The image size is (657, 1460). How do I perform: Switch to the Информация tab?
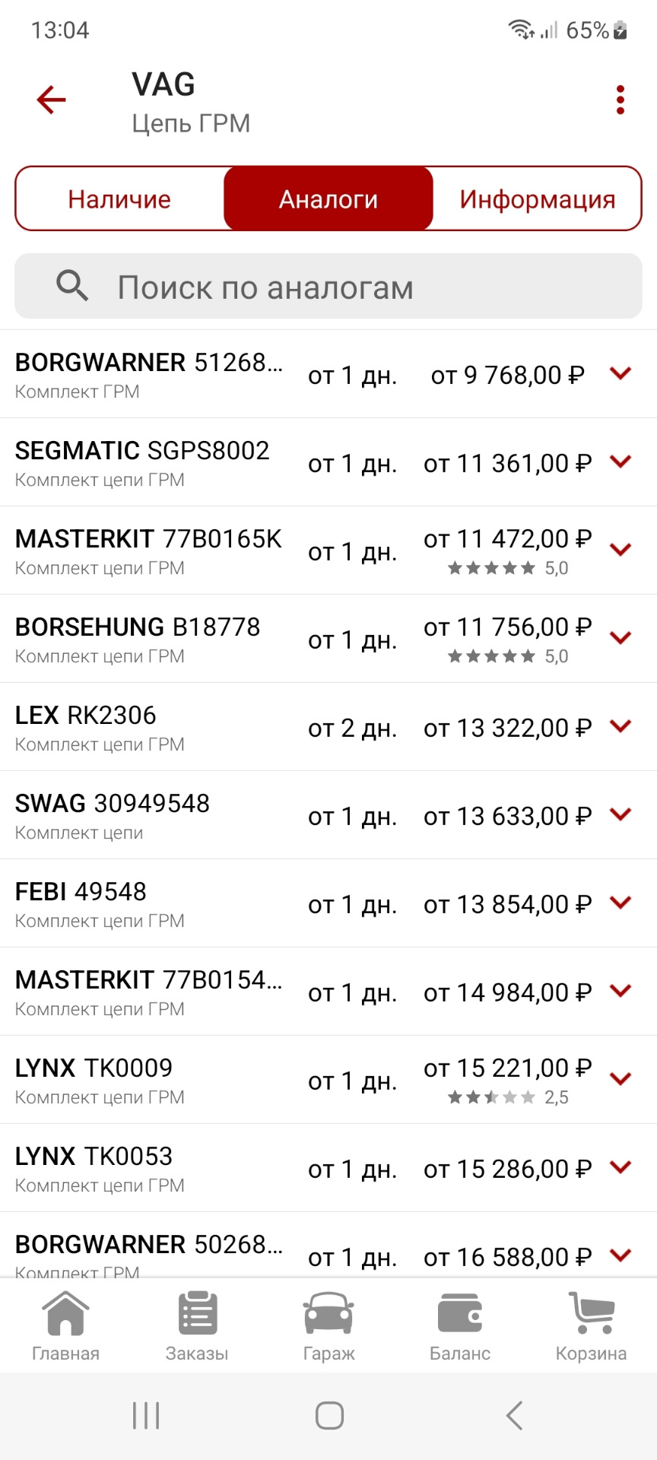(537, 198)
